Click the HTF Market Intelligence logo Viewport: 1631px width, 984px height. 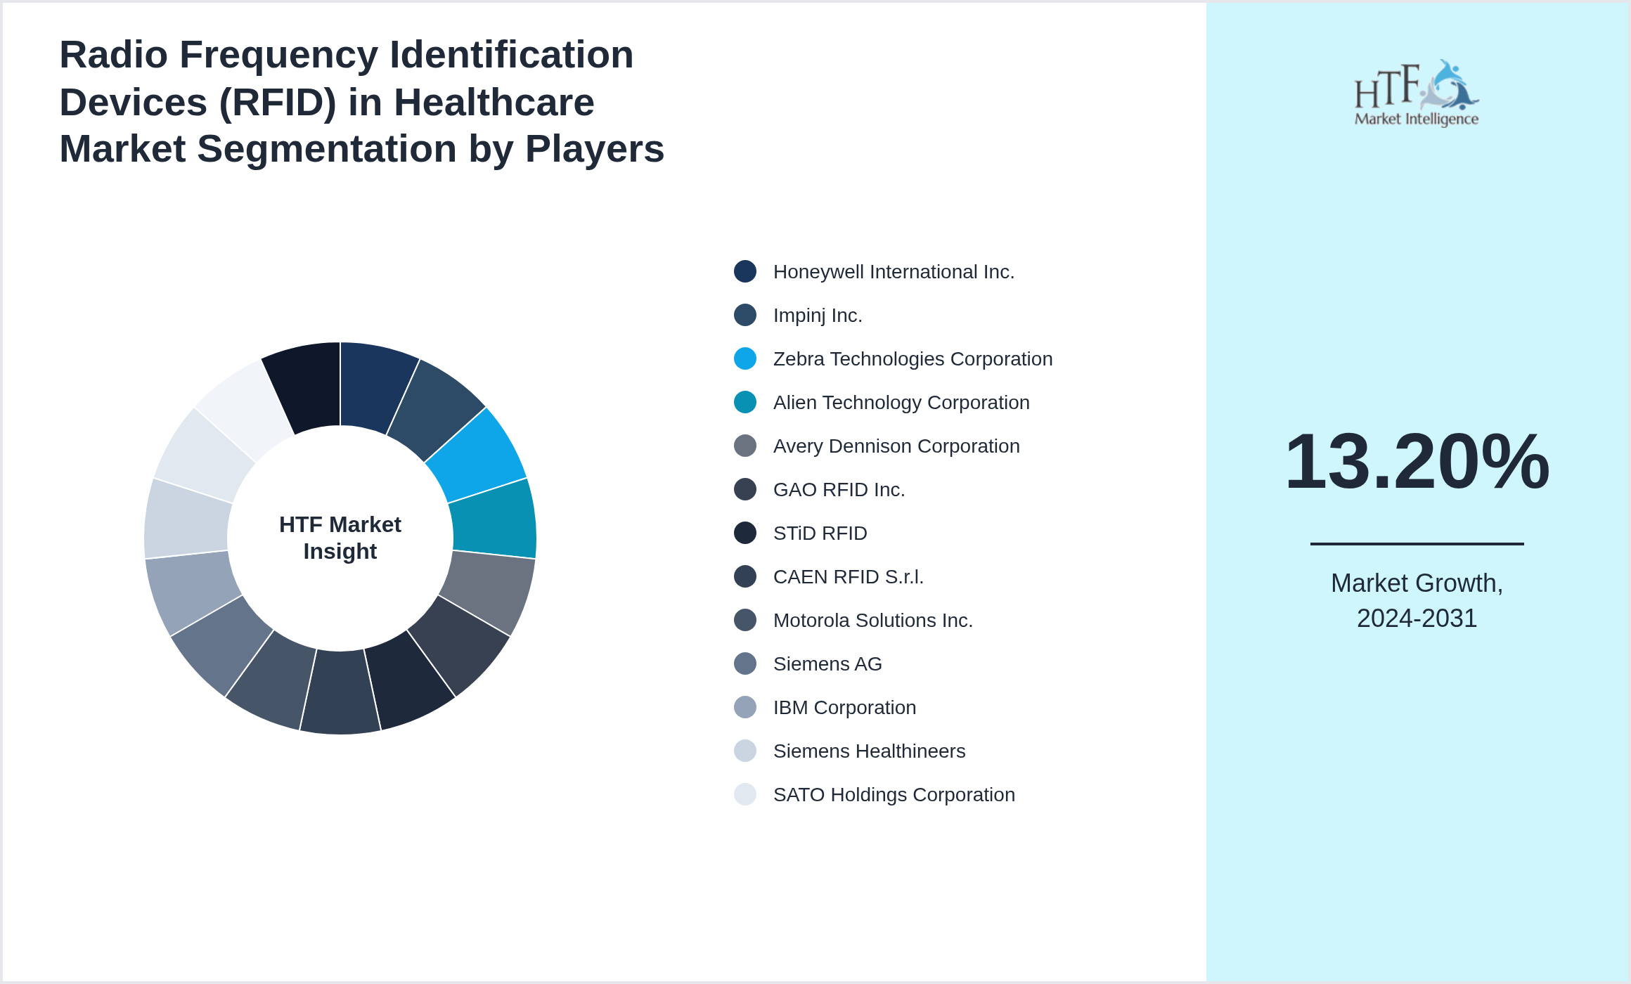click(x=1417, y=93)
